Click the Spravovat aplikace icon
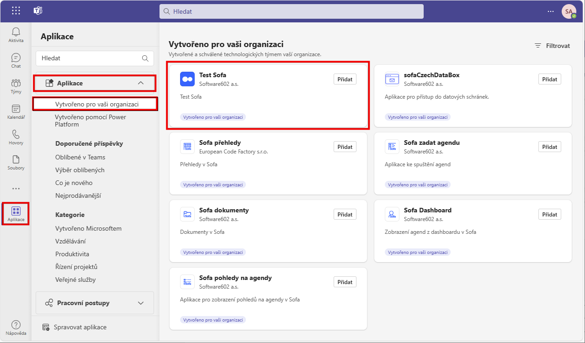Viewport: 585px width, 343px height. click(x=46, y=327)
